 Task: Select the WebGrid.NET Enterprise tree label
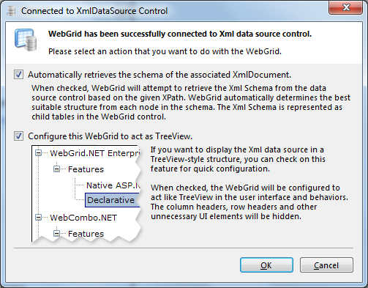click(x=95, y=153)
